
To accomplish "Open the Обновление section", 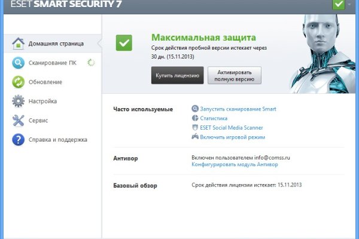I will (45, 82).
